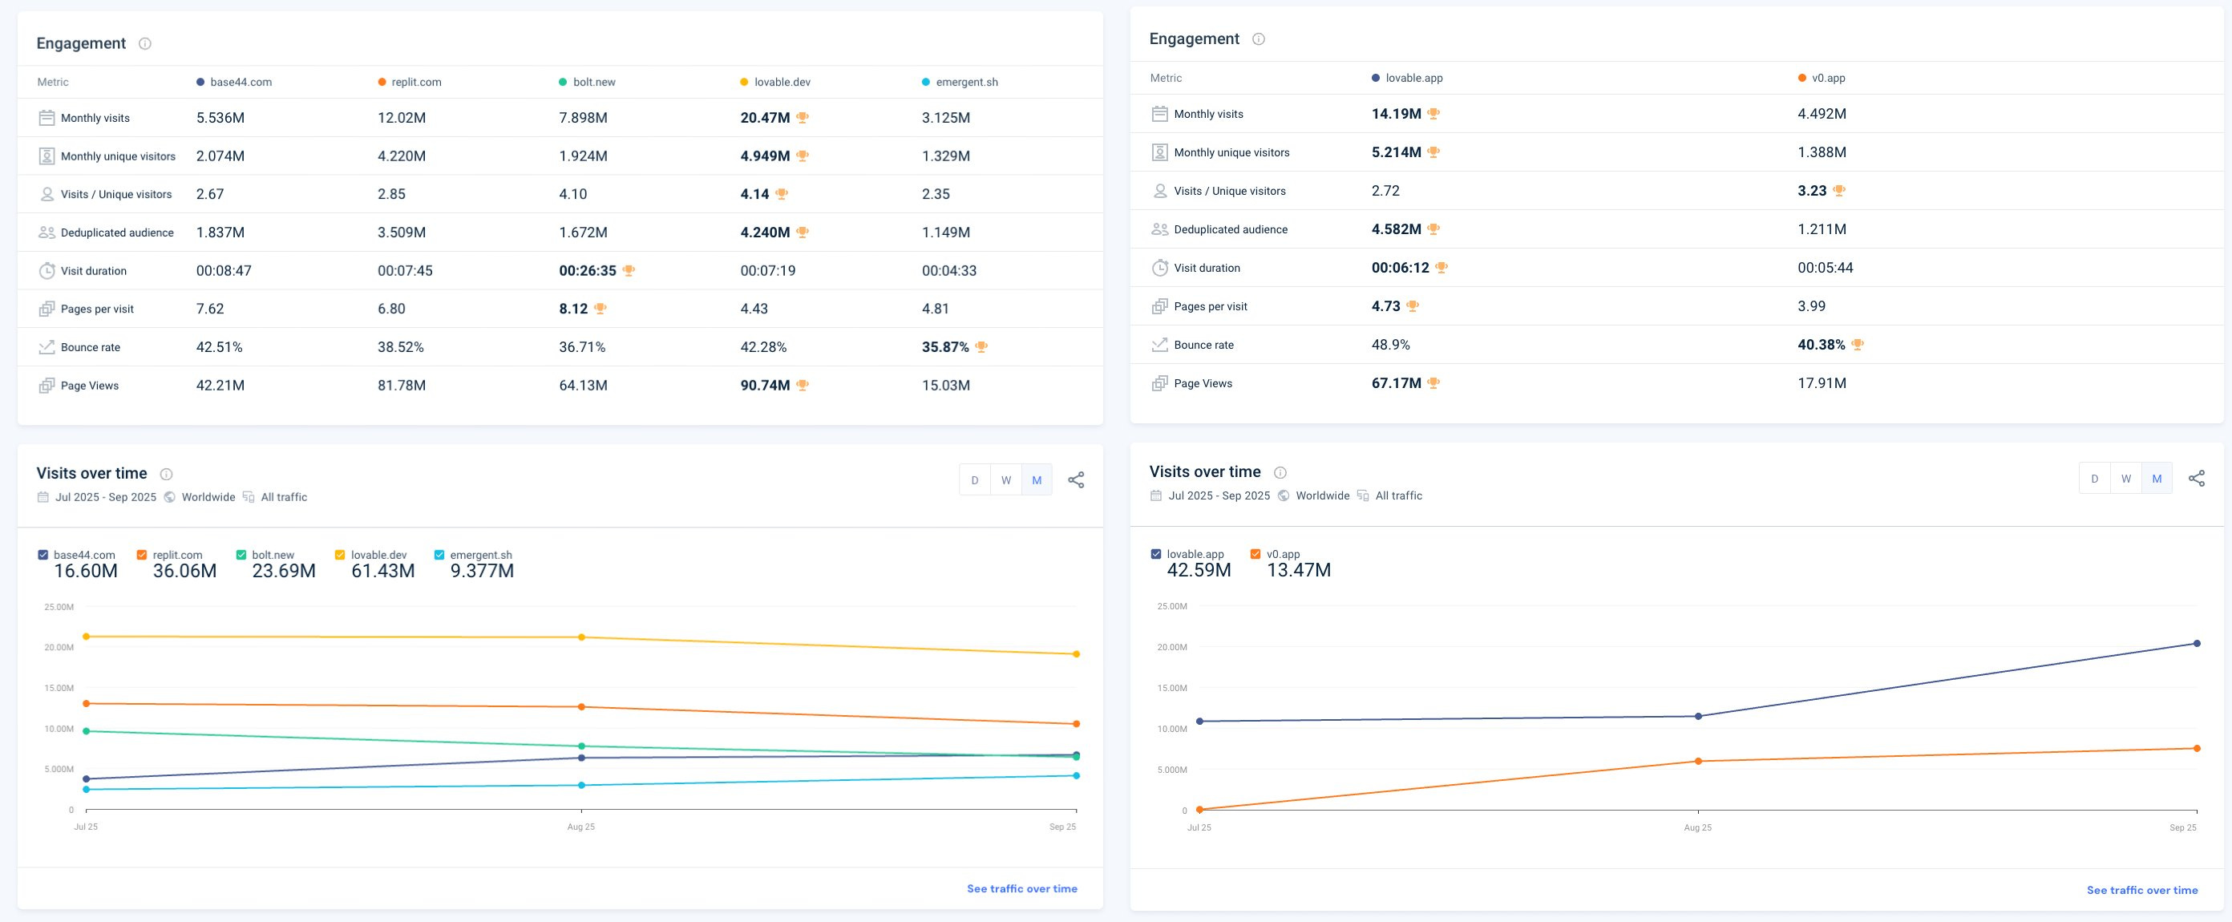2232x922 pixels.
Task: Switch left chart to Daily (D) view
Action: tap(975, 480)
